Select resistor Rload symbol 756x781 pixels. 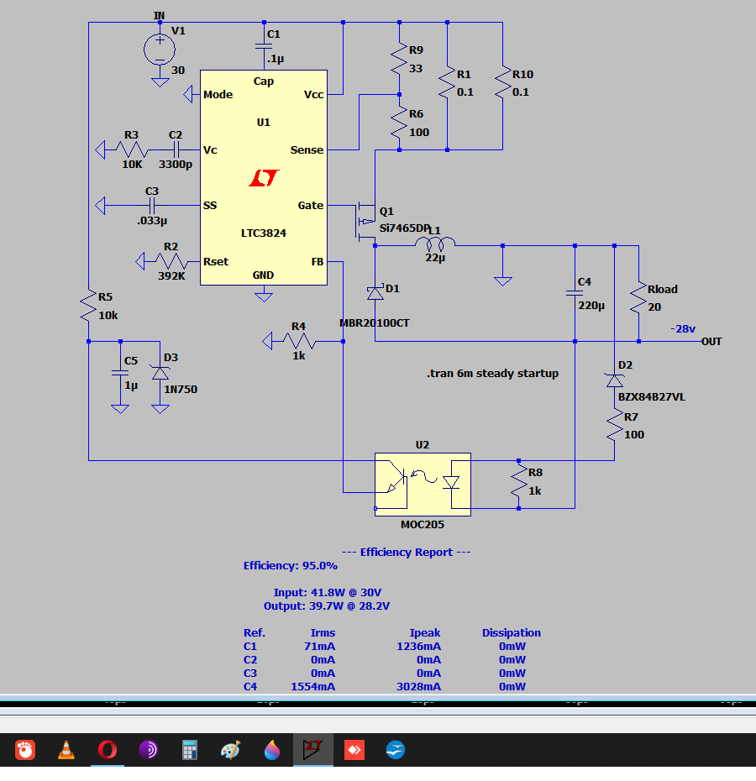(x=638, y=298)
